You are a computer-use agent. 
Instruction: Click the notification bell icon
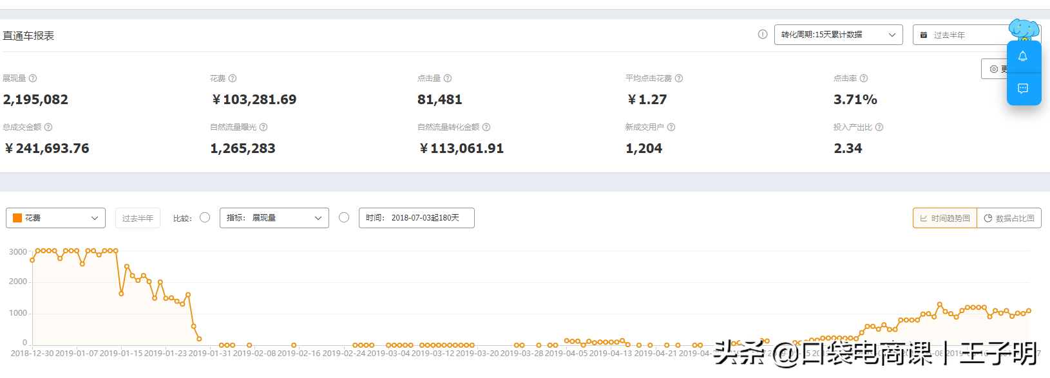pyautogui.click(x=1023, y=57)
